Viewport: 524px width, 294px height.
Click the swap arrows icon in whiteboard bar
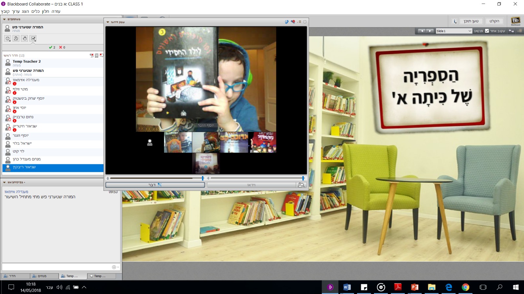[x=511, y=31]
